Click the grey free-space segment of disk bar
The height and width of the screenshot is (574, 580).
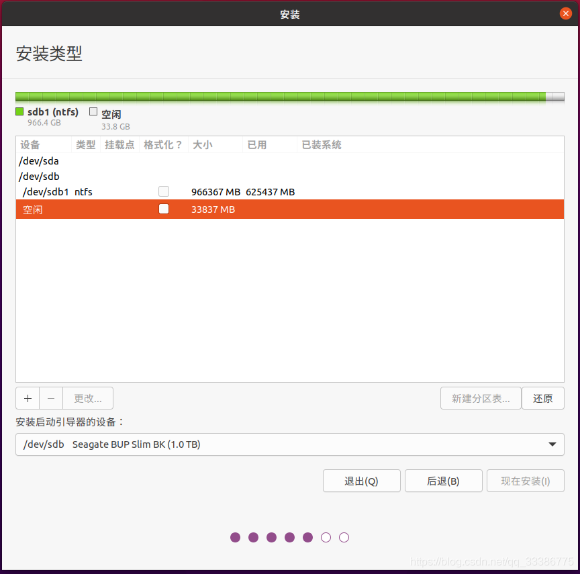coord(555,97)
